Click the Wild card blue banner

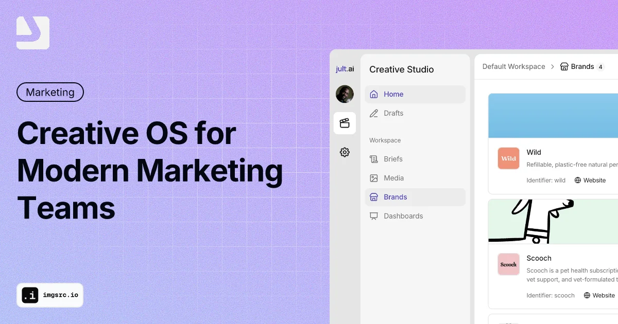[x=553, y=115]
